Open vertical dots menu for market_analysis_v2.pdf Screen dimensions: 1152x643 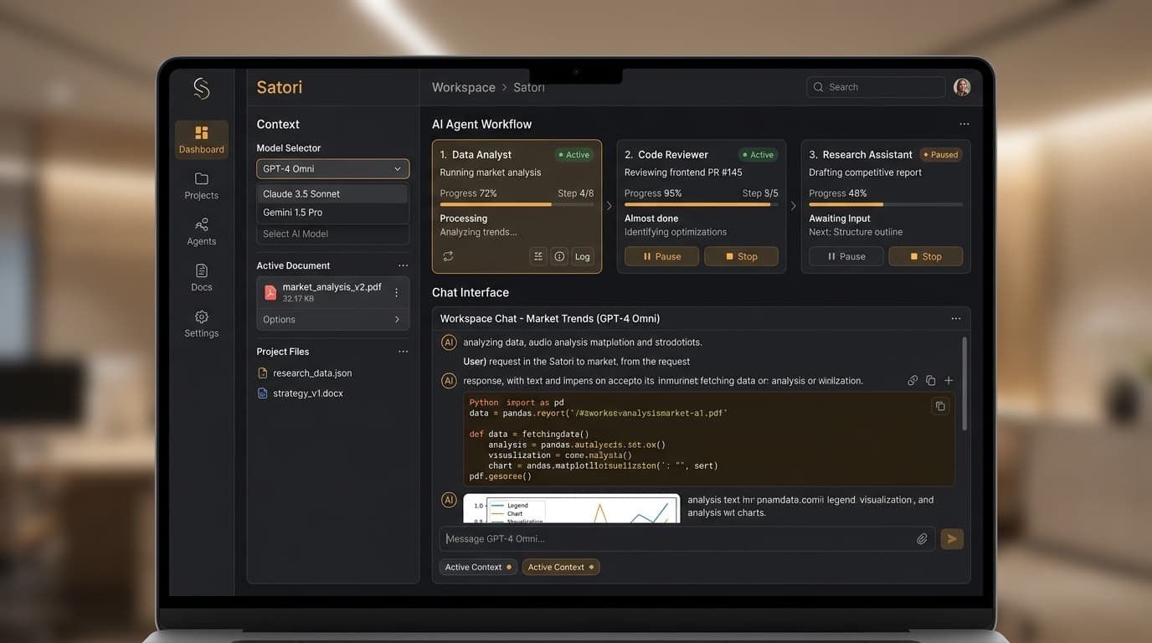pos(396,292)
